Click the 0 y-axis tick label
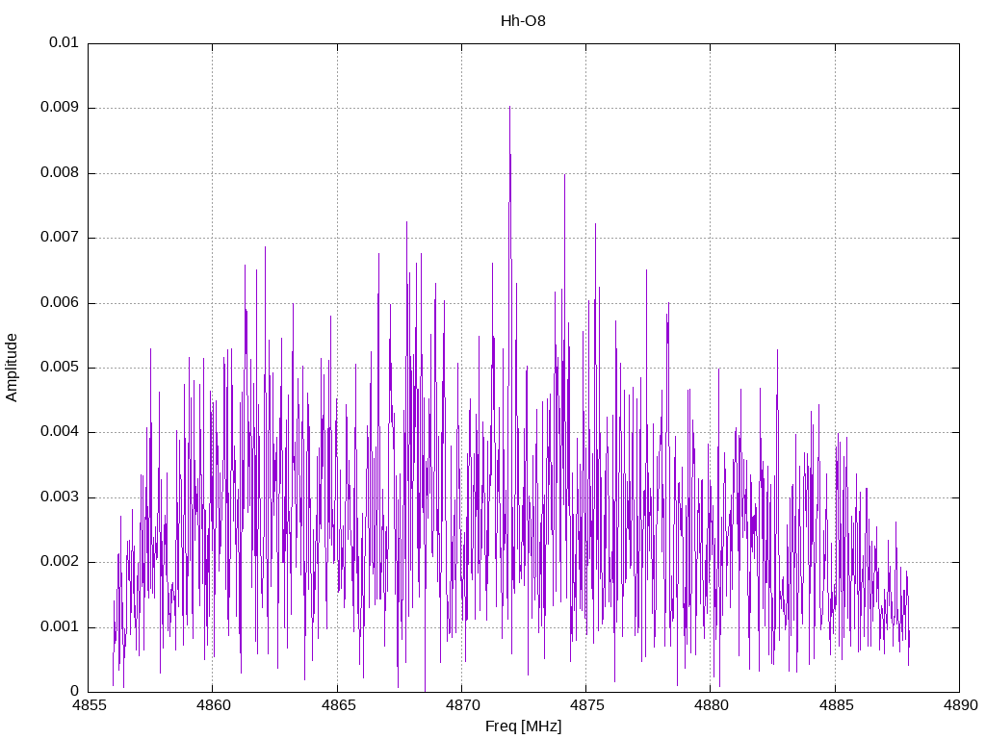This screenshot has height=739, width=986. pos(75,691)
